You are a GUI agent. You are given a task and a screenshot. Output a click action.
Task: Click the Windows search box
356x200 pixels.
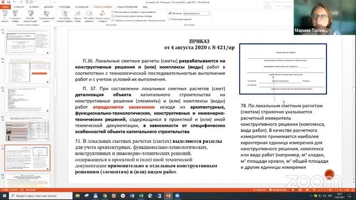41,196
